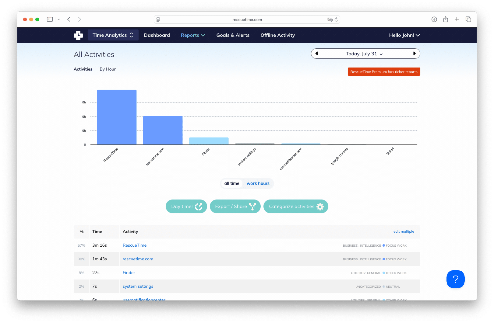Image resolution: width=494 pixels, height=323 pixels.
Task: Open the system settings activity link
Action: coord(138,286)
